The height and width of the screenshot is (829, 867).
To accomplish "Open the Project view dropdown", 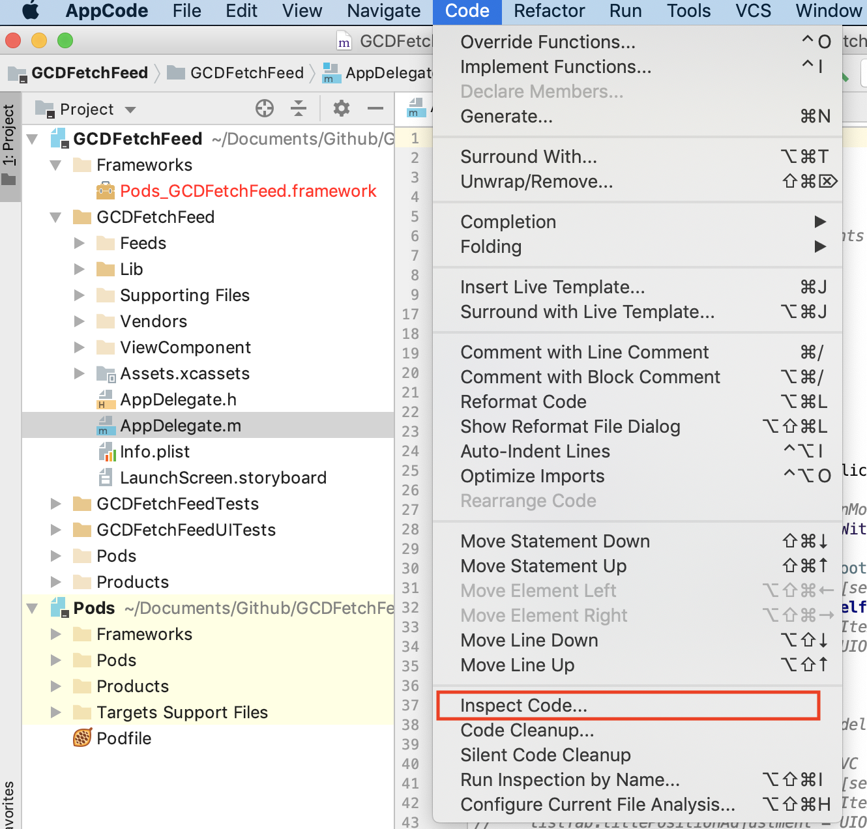I will (x=130, y=109).
